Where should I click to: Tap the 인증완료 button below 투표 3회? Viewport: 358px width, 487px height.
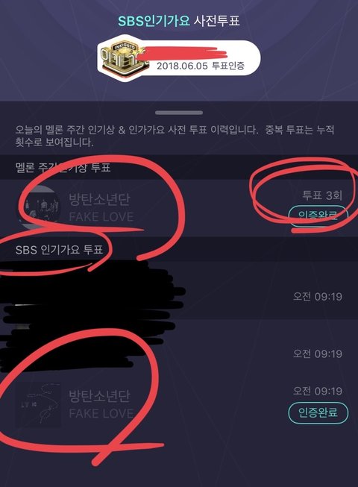coord(318,215)
